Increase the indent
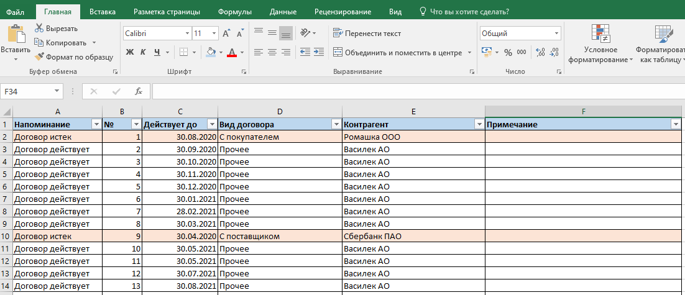Image resolution: width=685 pixels, height=295 pixels. (x=318, y=52)
